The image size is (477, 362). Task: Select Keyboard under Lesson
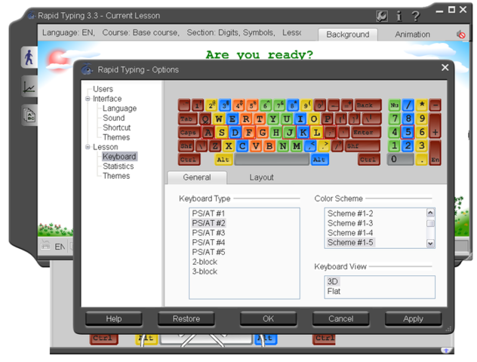[x=119, y=157]
